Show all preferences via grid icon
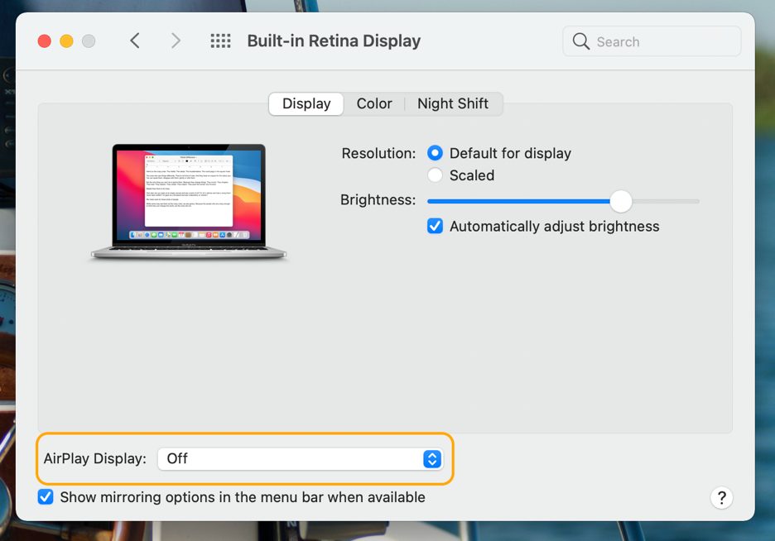 pos(220,41)
